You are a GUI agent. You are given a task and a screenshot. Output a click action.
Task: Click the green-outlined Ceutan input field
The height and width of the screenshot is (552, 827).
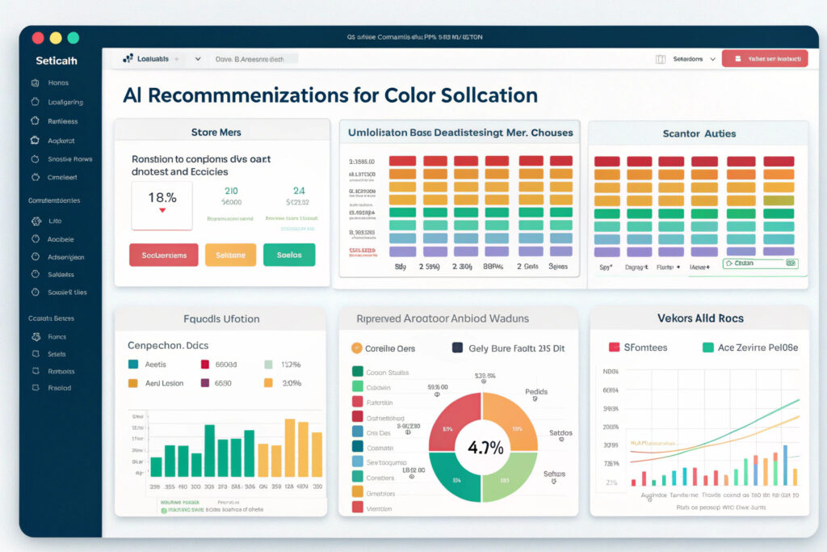coord(760,263)
